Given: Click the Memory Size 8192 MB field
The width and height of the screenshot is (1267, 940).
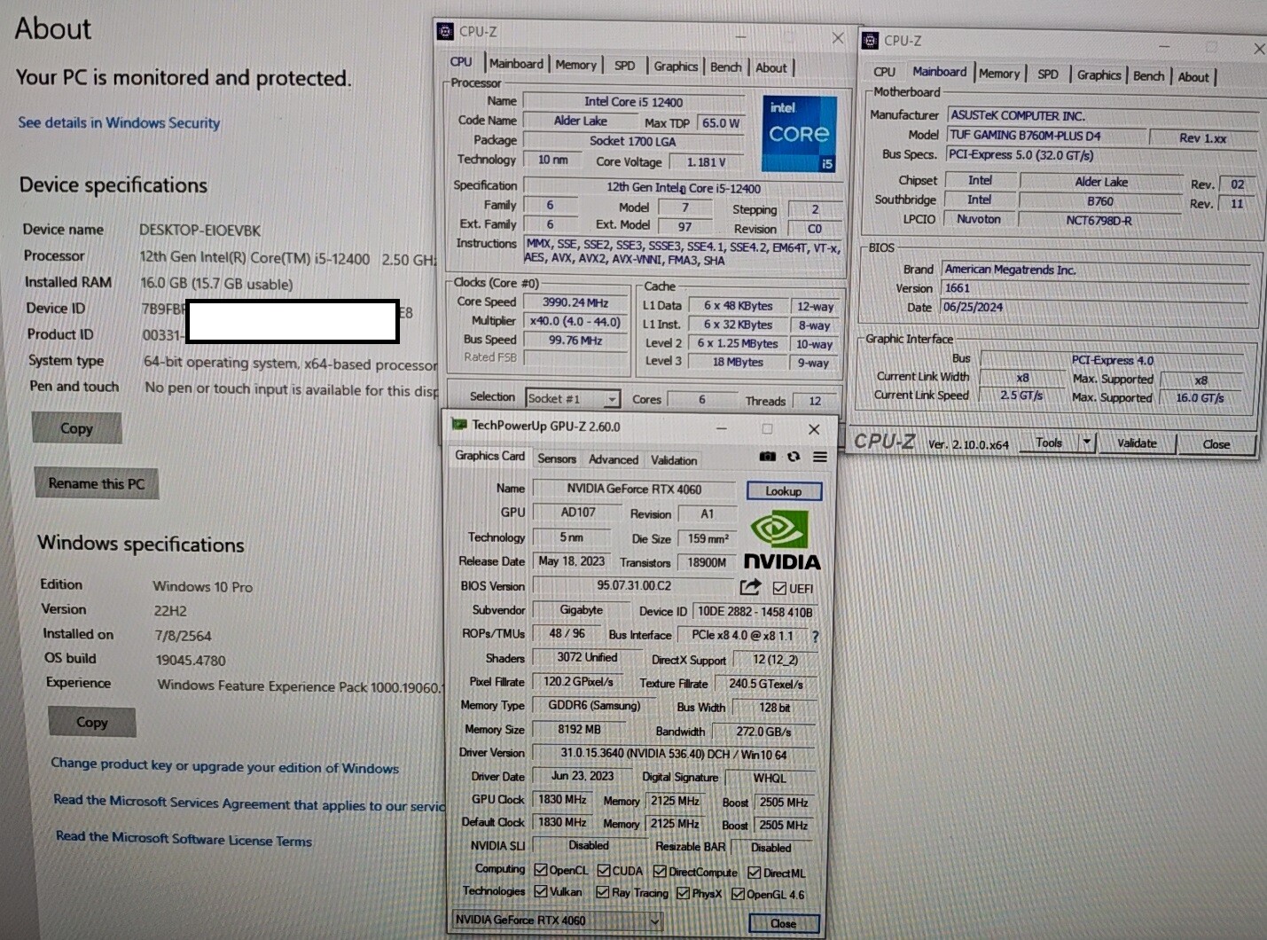Looking at the screenshot, I should click(x=579, y=729).
